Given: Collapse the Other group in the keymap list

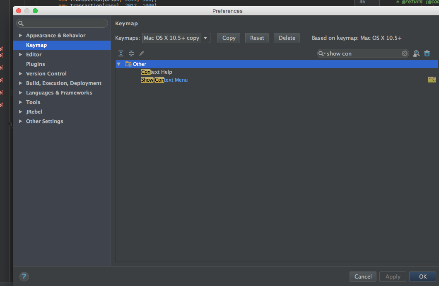Looking at the screenshot, I should tap(119, 64).
